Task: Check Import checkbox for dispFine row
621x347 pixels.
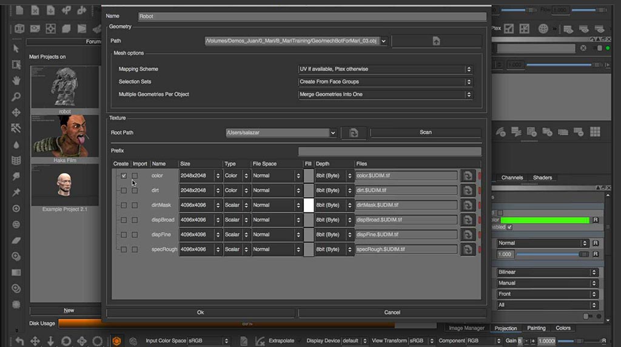Action: 135,235
